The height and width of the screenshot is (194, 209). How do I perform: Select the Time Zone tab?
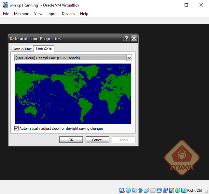pyautogui.click(x=44, y=48)
